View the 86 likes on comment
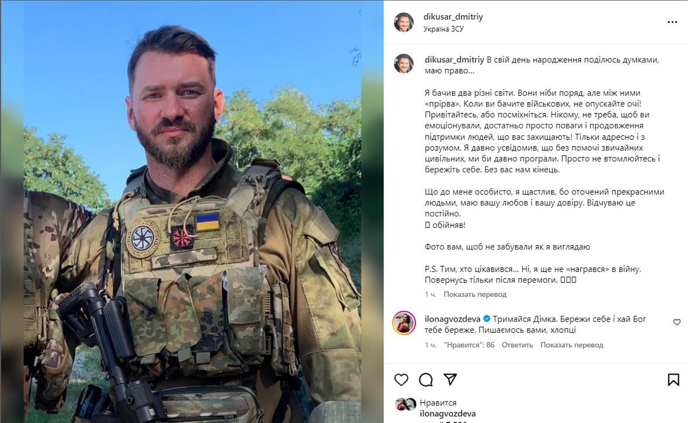The height and width of the screenshot is (423, 688). click(469, 345)
